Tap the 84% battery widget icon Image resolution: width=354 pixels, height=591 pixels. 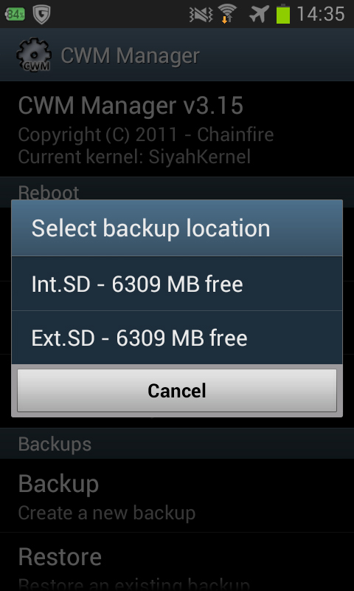[15, 14]
